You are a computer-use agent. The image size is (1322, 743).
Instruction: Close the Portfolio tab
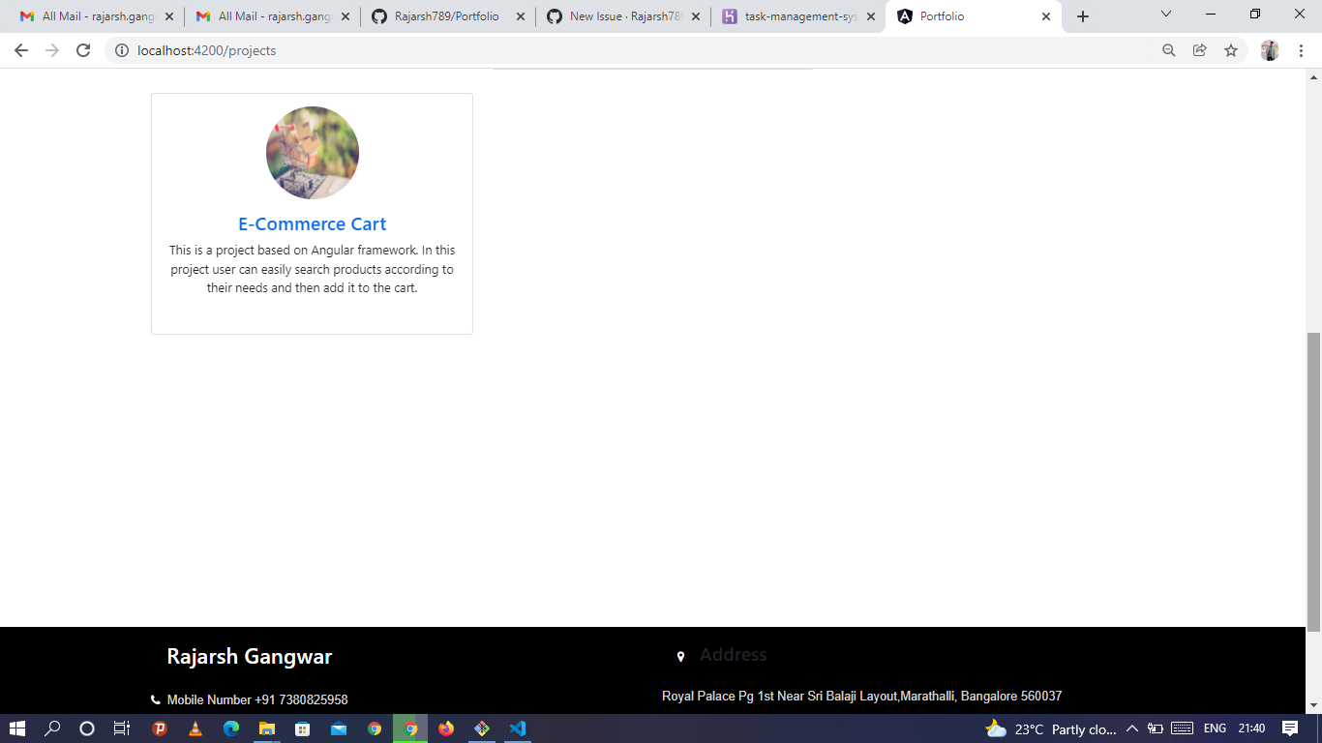(x=1046, y=16)
